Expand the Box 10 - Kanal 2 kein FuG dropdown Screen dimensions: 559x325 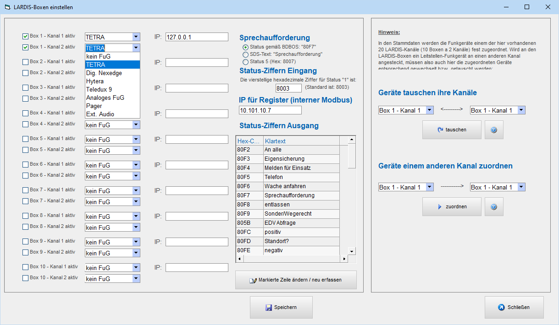[136, 279]
